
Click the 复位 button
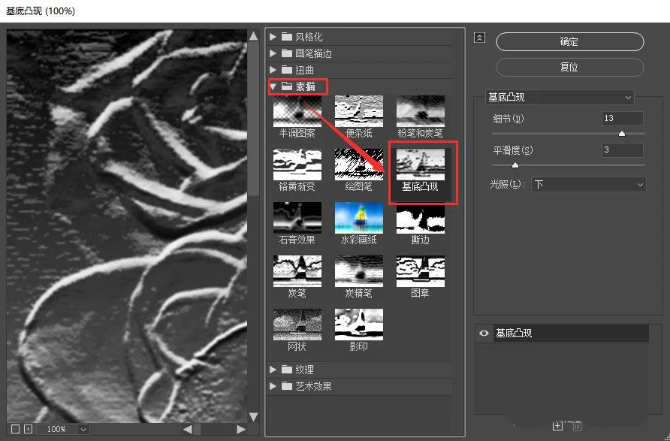click(569, 67)
